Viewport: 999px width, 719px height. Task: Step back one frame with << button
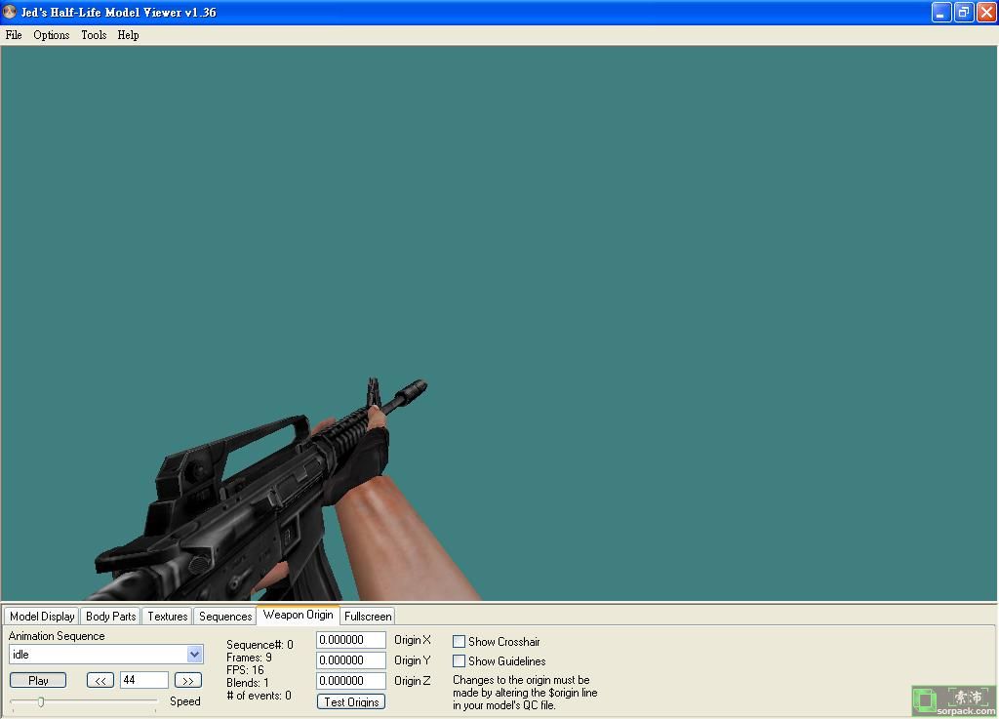[x=100, y=680]
